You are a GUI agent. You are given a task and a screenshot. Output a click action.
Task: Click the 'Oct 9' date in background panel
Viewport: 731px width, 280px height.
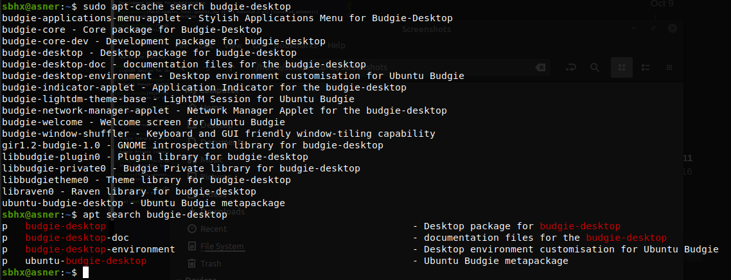(x=664, y=4)
